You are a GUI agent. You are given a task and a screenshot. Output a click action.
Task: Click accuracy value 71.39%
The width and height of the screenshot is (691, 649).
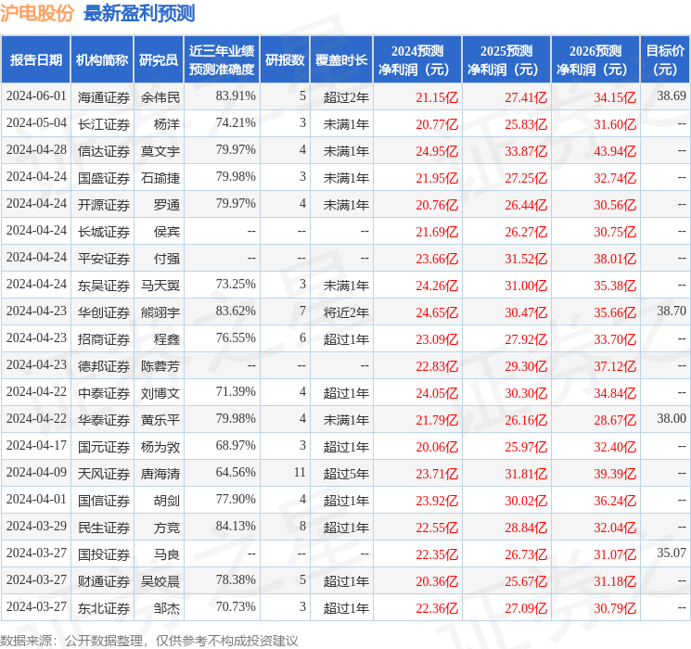236,391
